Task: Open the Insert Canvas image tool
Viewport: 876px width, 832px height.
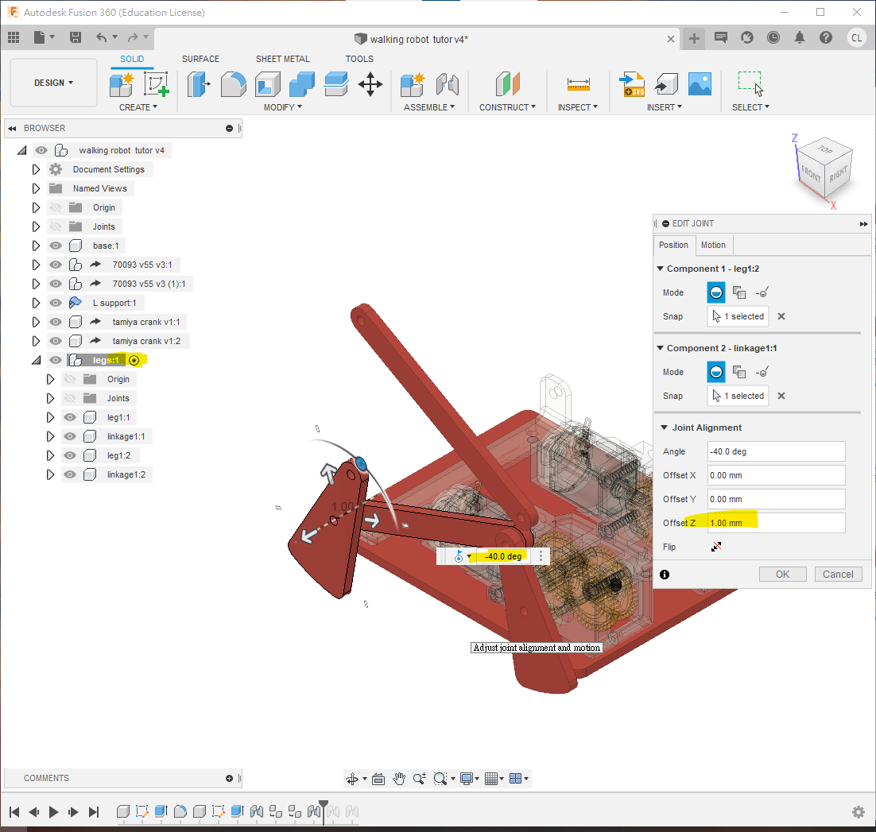Action: click(700, 84)
